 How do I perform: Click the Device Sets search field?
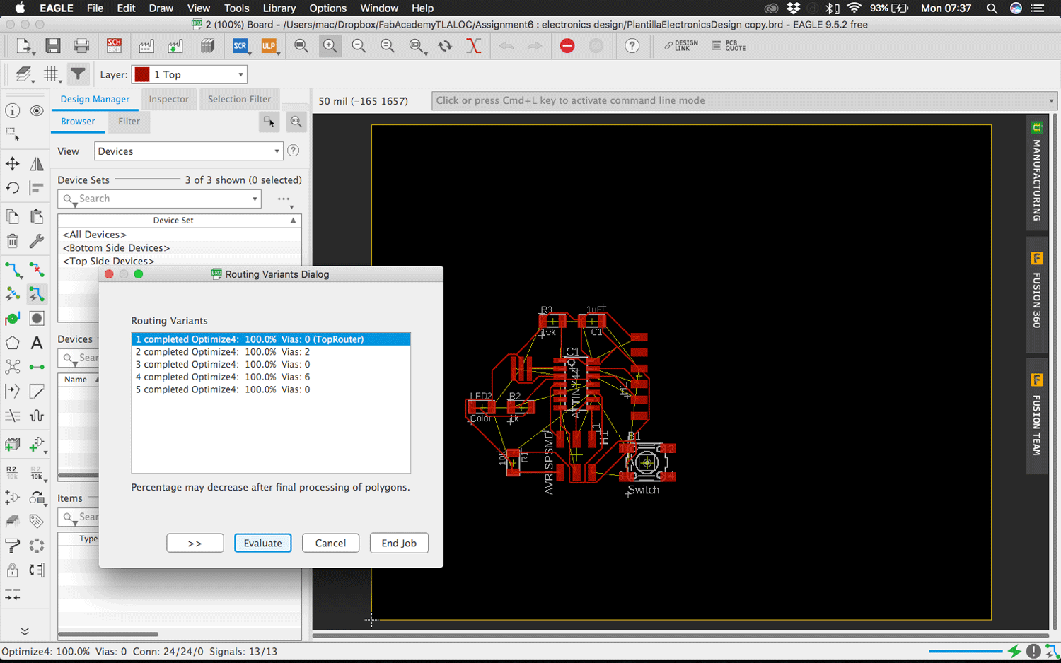(160, 199)
